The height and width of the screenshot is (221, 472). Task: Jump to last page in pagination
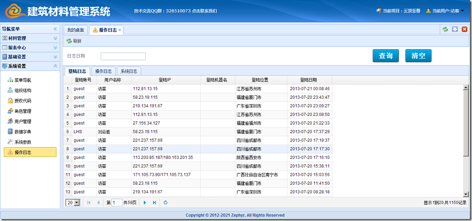click(154, 203)
